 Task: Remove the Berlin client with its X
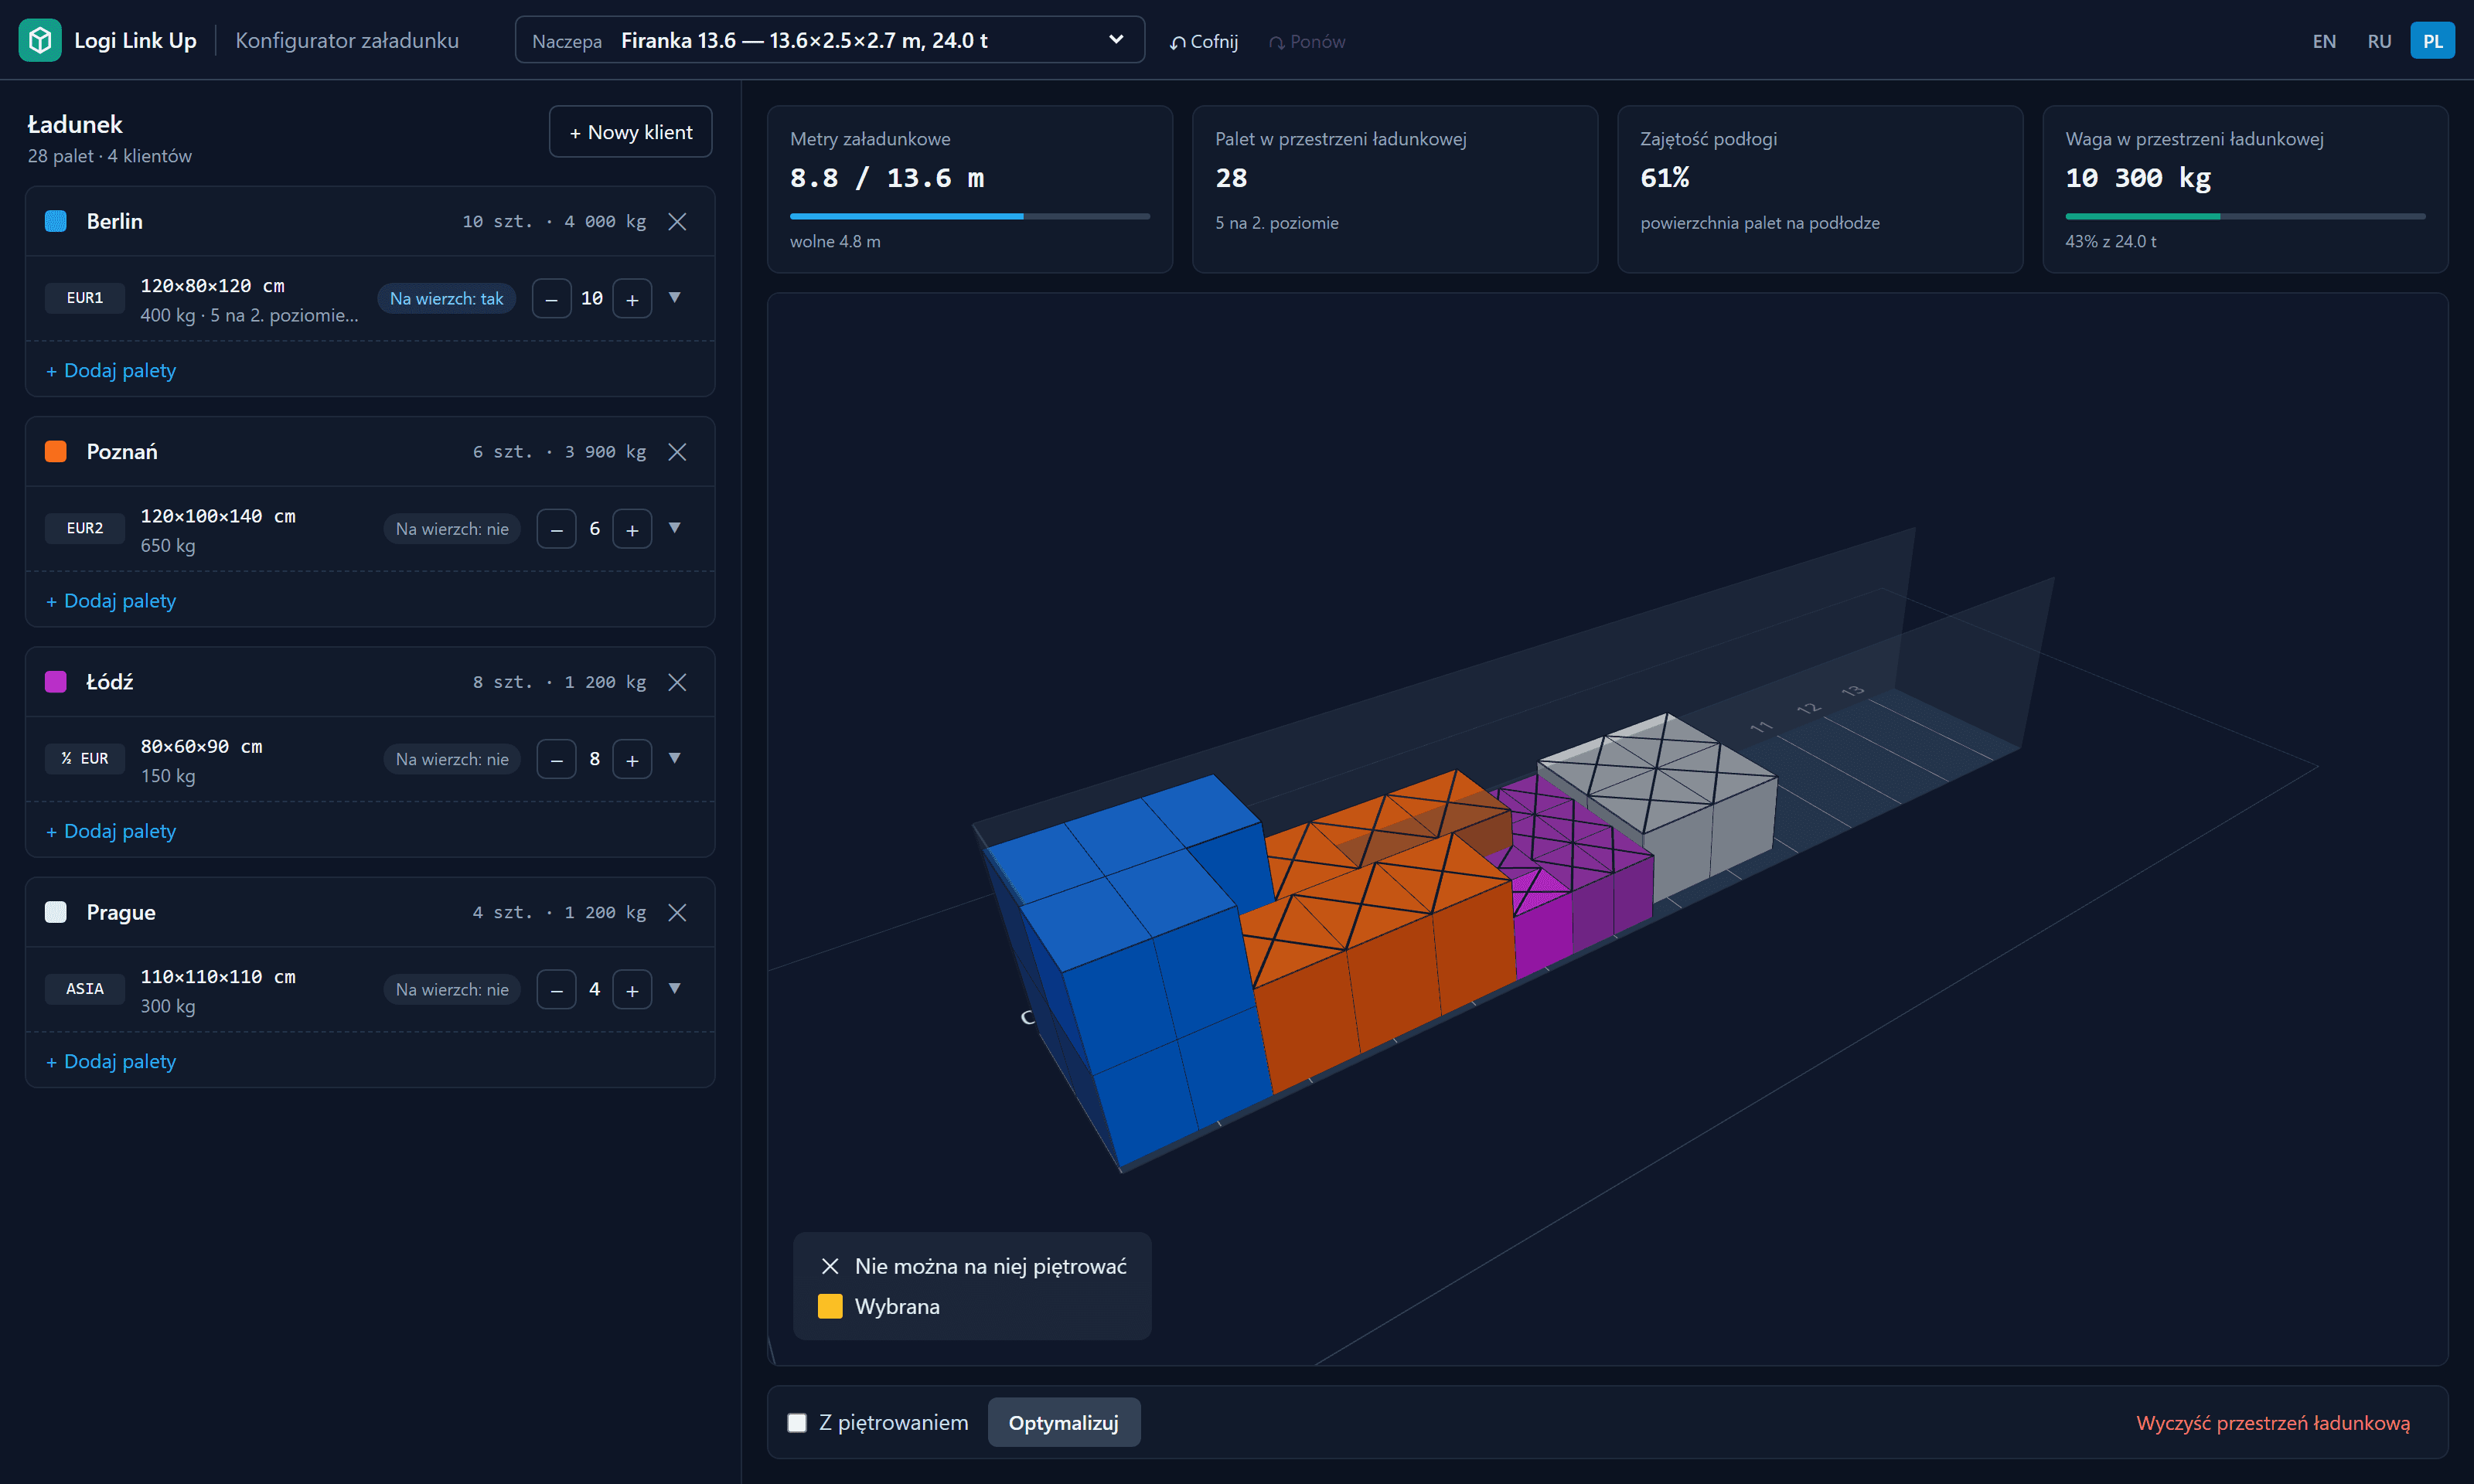coord(677,222)
